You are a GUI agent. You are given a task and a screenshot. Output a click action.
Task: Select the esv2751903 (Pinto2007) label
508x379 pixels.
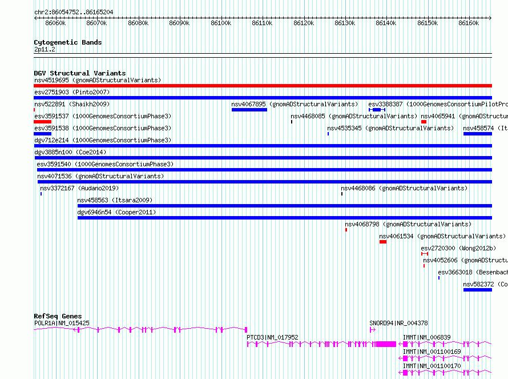[x=72, y=92]
